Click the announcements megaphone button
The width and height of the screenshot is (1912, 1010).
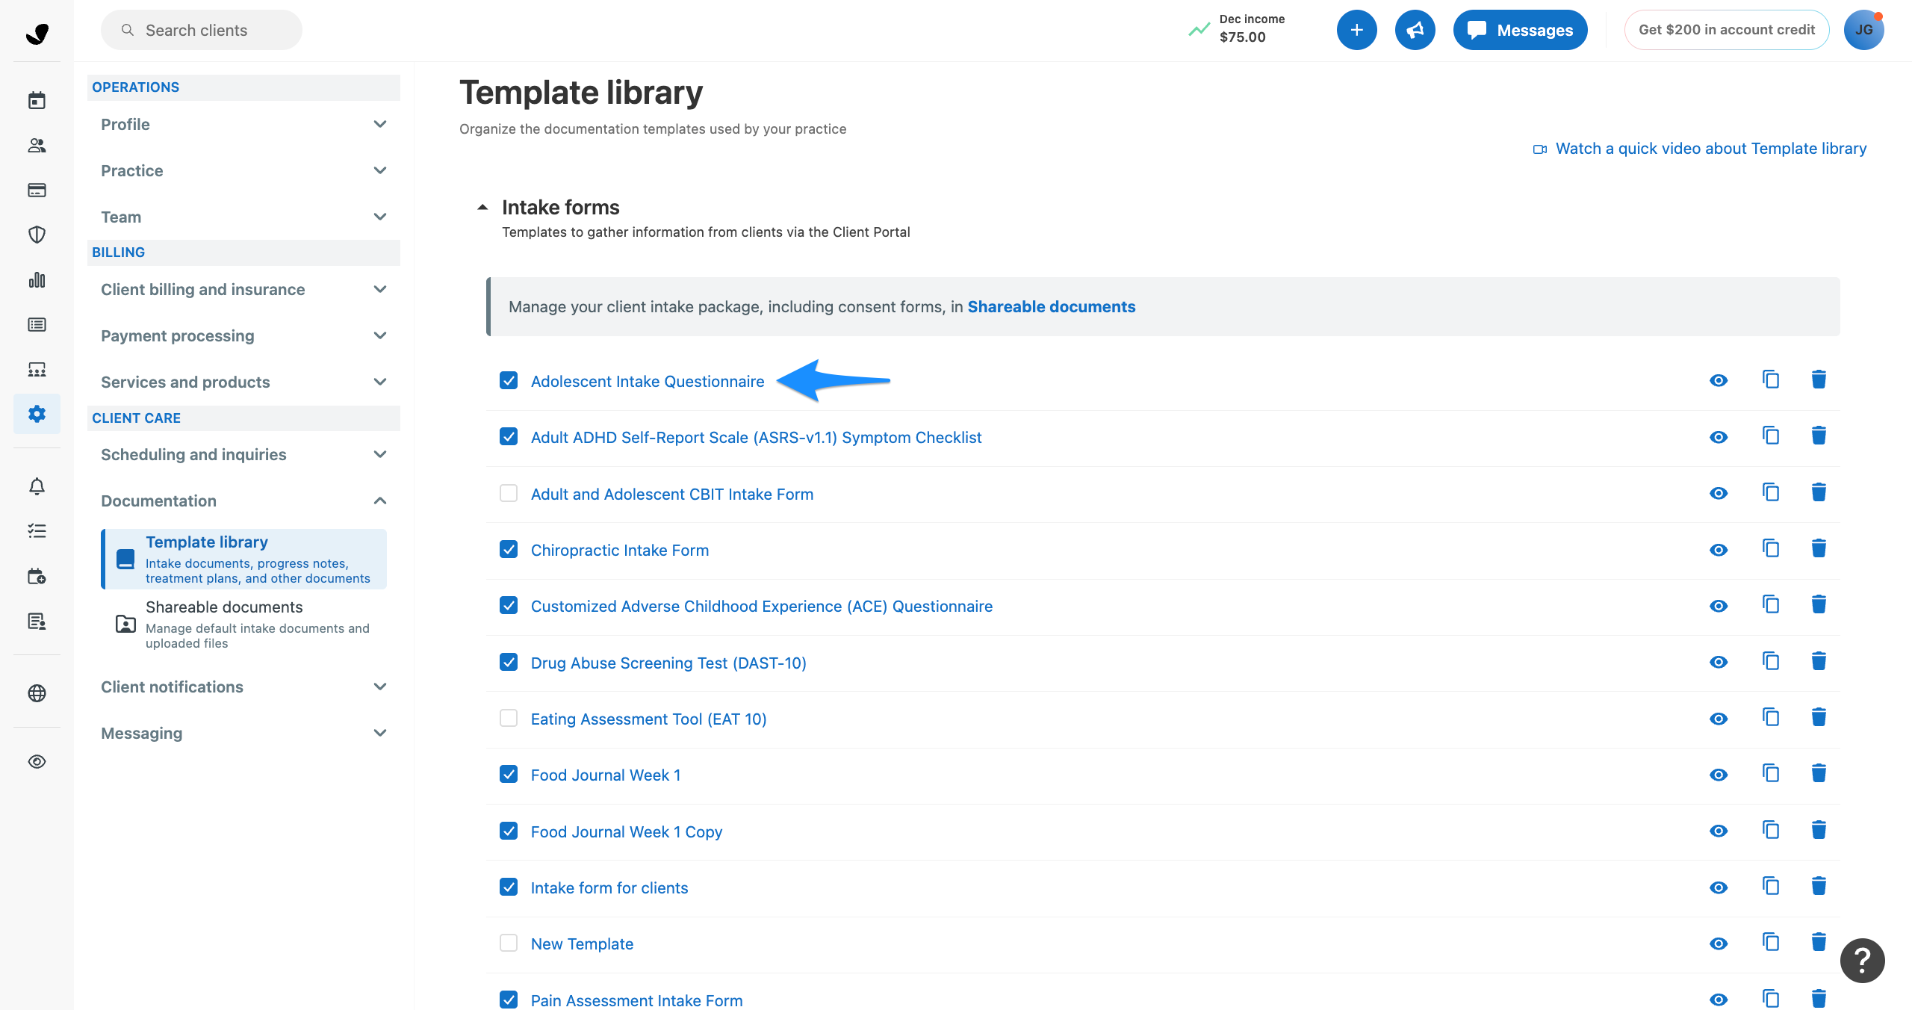[x=1415, y=30]
